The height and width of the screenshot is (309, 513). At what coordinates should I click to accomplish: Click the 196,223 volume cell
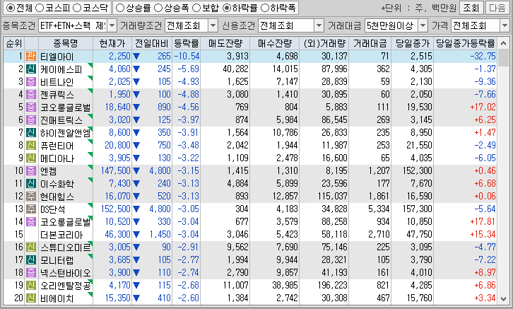point(332,286)
